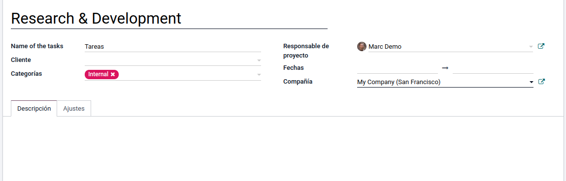566x181 pixels.
Task: Open the Responsable de proyecto dropdown arrow
Action: [x=531, y=47]
